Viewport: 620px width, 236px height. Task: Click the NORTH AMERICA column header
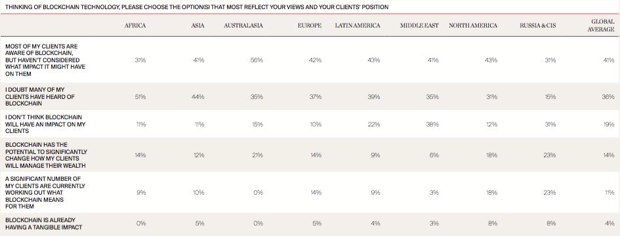pyautogui.click(x=473, y=26)
